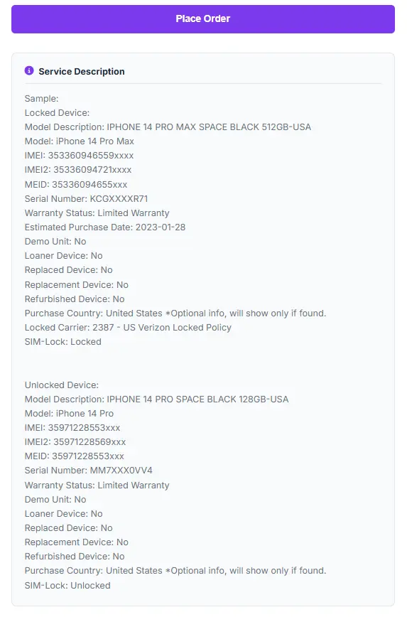This screenshot has height=622, width=407.
Task: Click the Locked Device: label
Action: tap(57, 112)
